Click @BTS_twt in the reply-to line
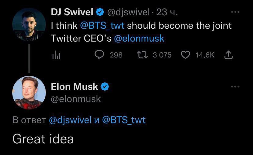This screenshot has width=253, height=155. pos(123,120)
